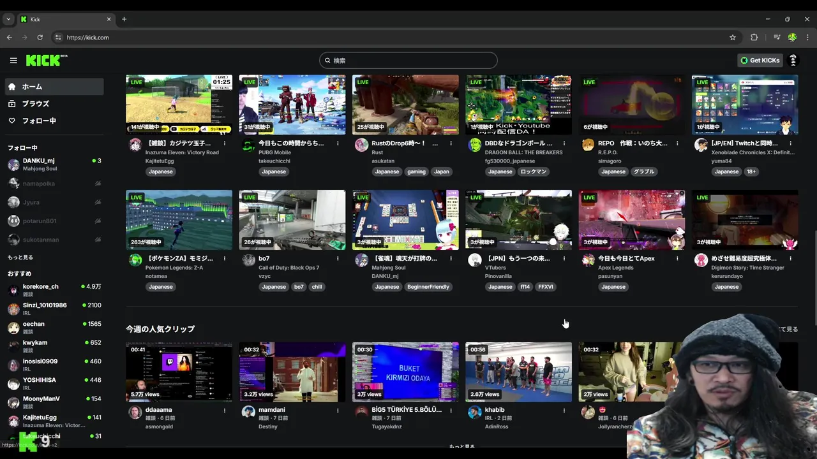Click the FFXVI tag
Viewport: 817px width, 459px height.
click(x=546, y=287)
